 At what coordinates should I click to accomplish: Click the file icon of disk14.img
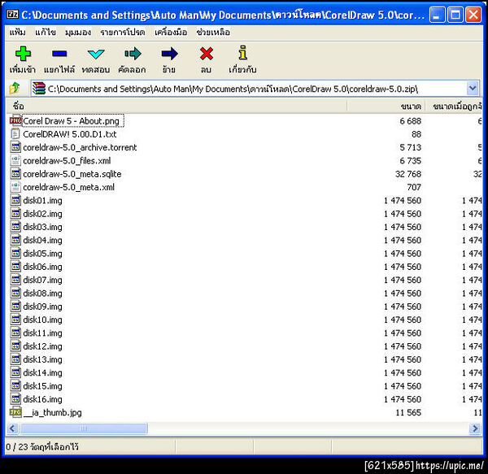pyautogui.click(x=15, y=372)
